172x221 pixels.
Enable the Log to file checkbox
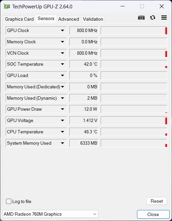9,201
